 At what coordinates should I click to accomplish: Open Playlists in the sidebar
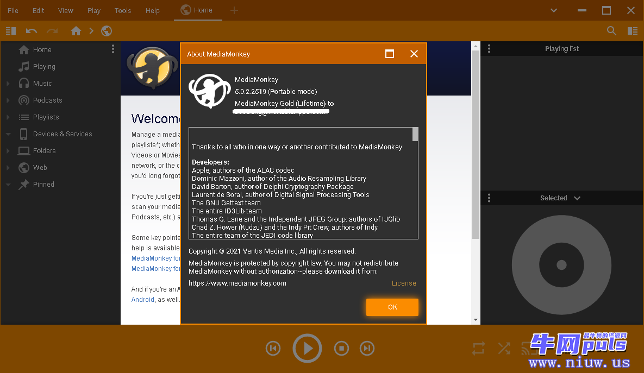point(46,117)
